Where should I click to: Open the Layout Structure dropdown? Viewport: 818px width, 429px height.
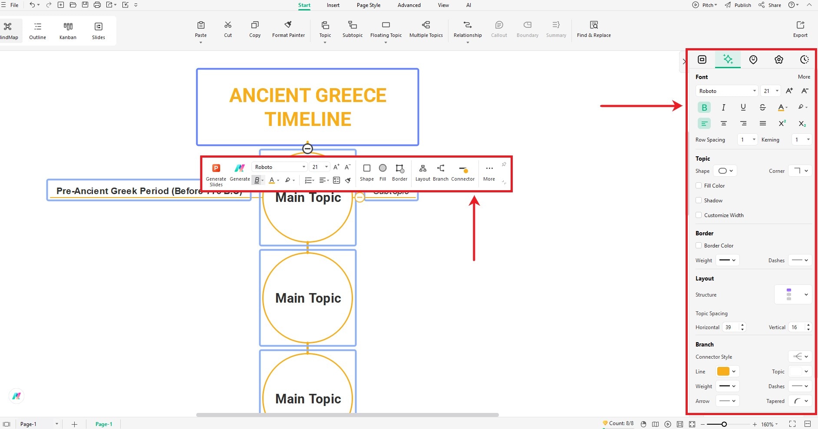(x=793, y=294)
